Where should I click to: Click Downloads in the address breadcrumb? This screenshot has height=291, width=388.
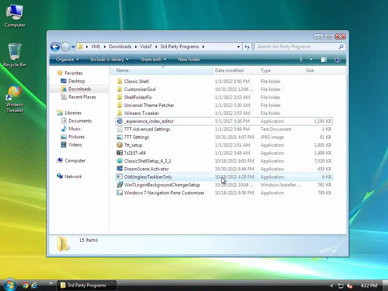click(x=120, y=47)
